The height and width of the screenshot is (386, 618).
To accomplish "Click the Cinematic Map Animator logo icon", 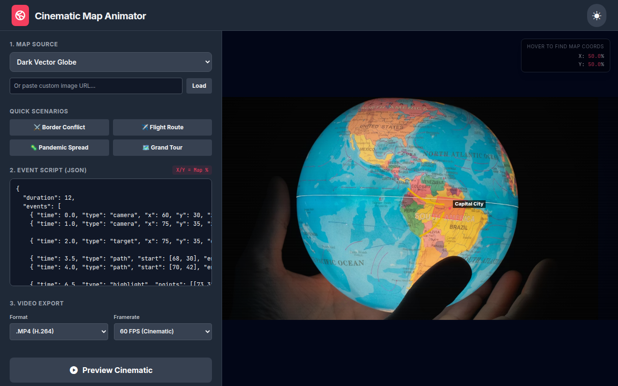I will [x=20, y=15].
